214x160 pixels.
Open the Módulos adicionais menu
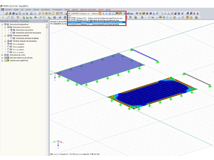[x=88, y=10]
